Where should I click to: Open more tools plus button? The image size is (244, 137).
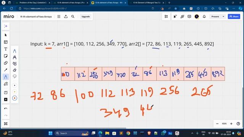6,99
